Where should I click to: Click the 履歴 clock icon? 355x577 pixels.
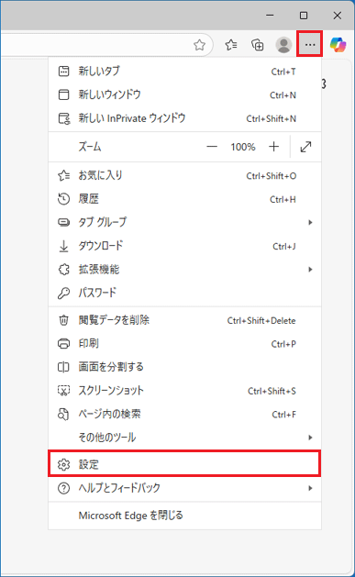tap(63, 199)
